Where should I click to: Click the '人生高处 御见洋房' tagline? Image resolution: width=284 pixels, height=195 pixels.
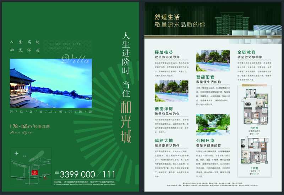pos(25,46)
